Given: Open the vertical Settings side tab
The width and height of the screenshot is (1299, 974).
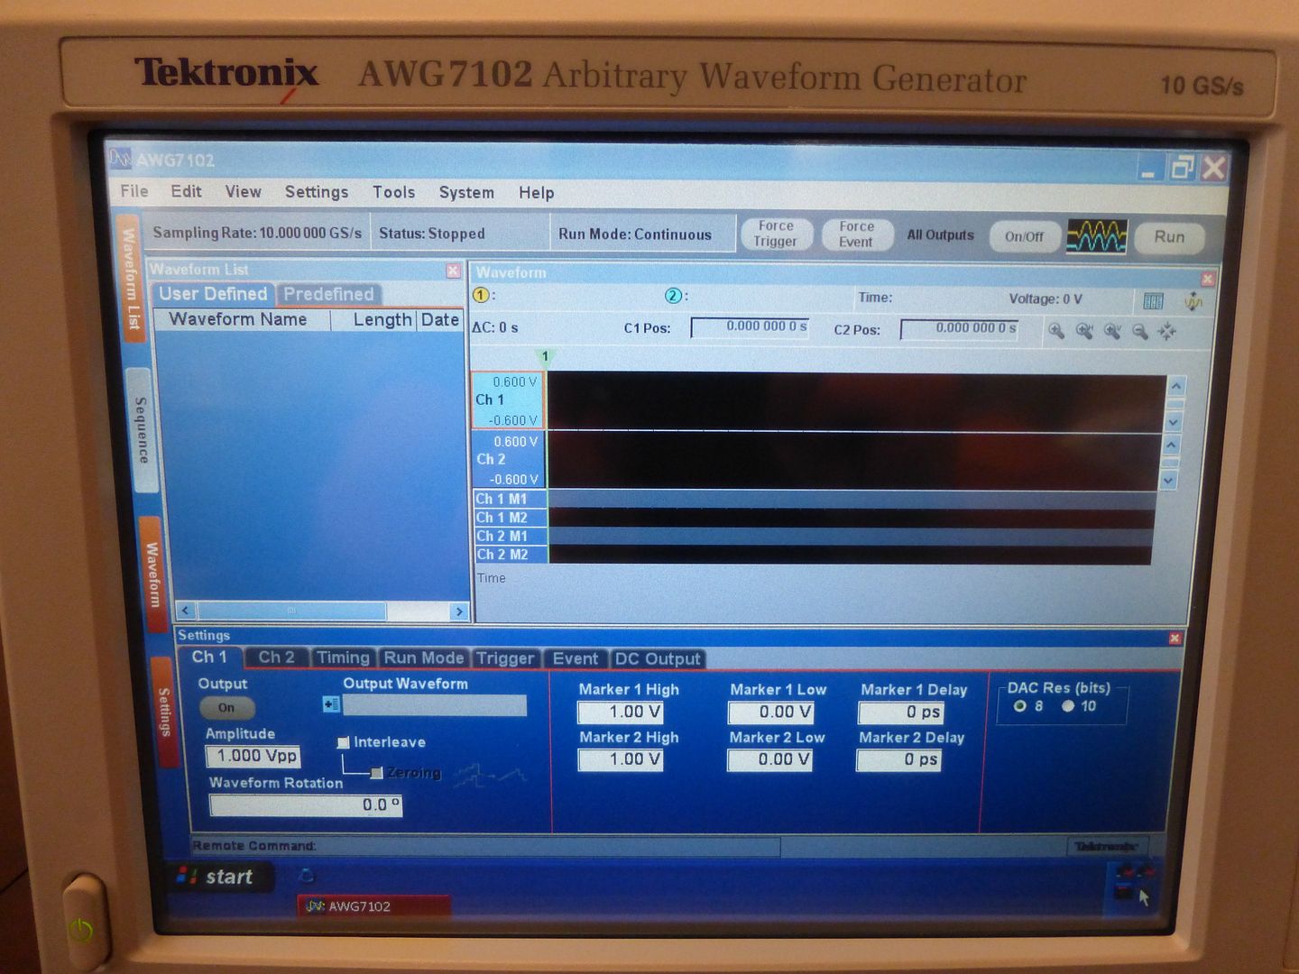Looking at the screenshot, I should 163,712.
